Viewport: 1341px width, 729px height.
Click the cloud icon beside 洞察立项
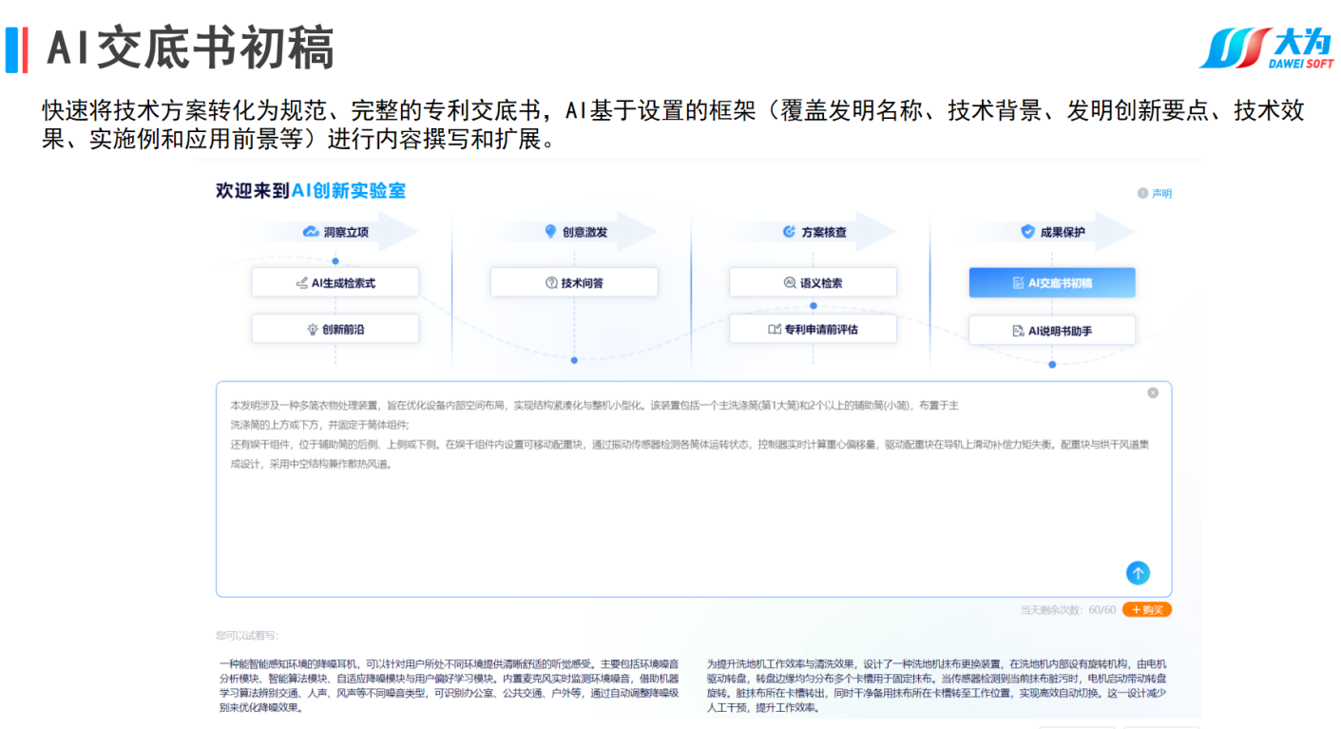311,232
